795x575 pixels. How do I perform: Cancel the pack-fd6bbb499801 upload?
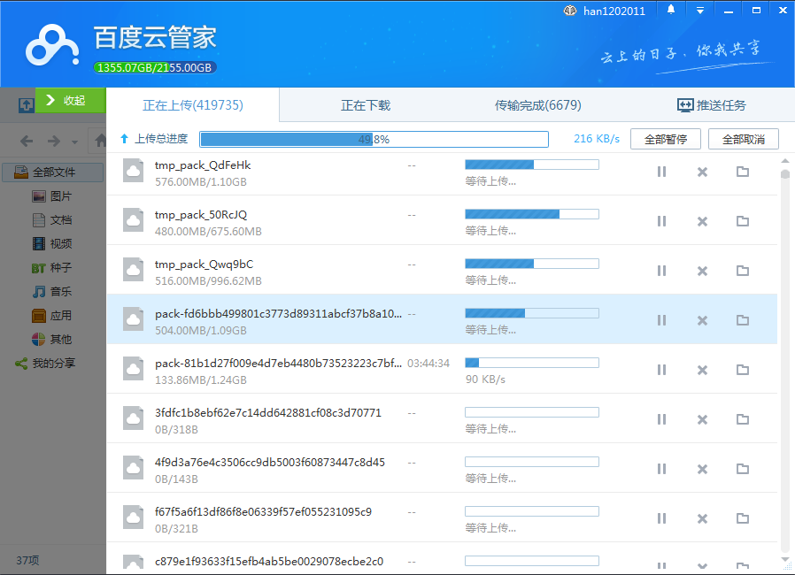pyautogui.click(x=702, y=320)
